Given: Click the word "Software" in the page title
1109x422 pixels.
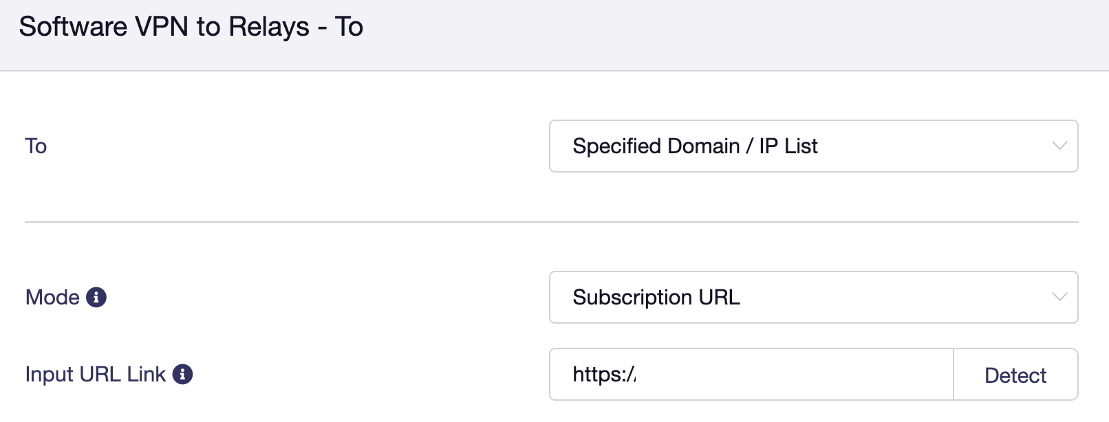Looking at the screenshot, I should (x=73, y=27).
